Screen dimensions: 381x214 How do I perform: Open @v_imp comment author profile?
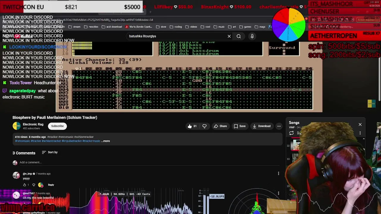point(27,174)
